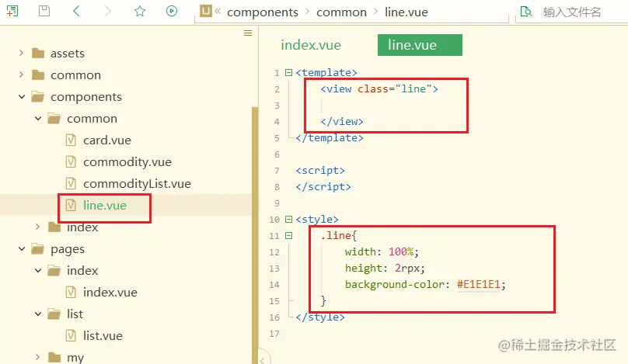Open the sidebar hamburger menu icon
Screen dimensions: 628x364
tap(248, 33)
